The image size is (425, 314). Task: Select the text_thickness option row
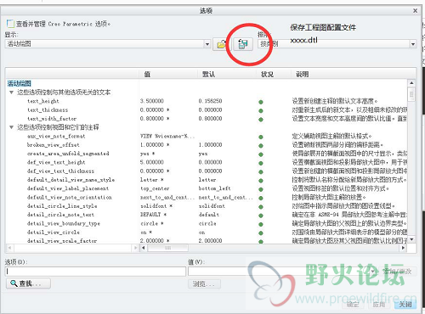[x=48, y=109]
